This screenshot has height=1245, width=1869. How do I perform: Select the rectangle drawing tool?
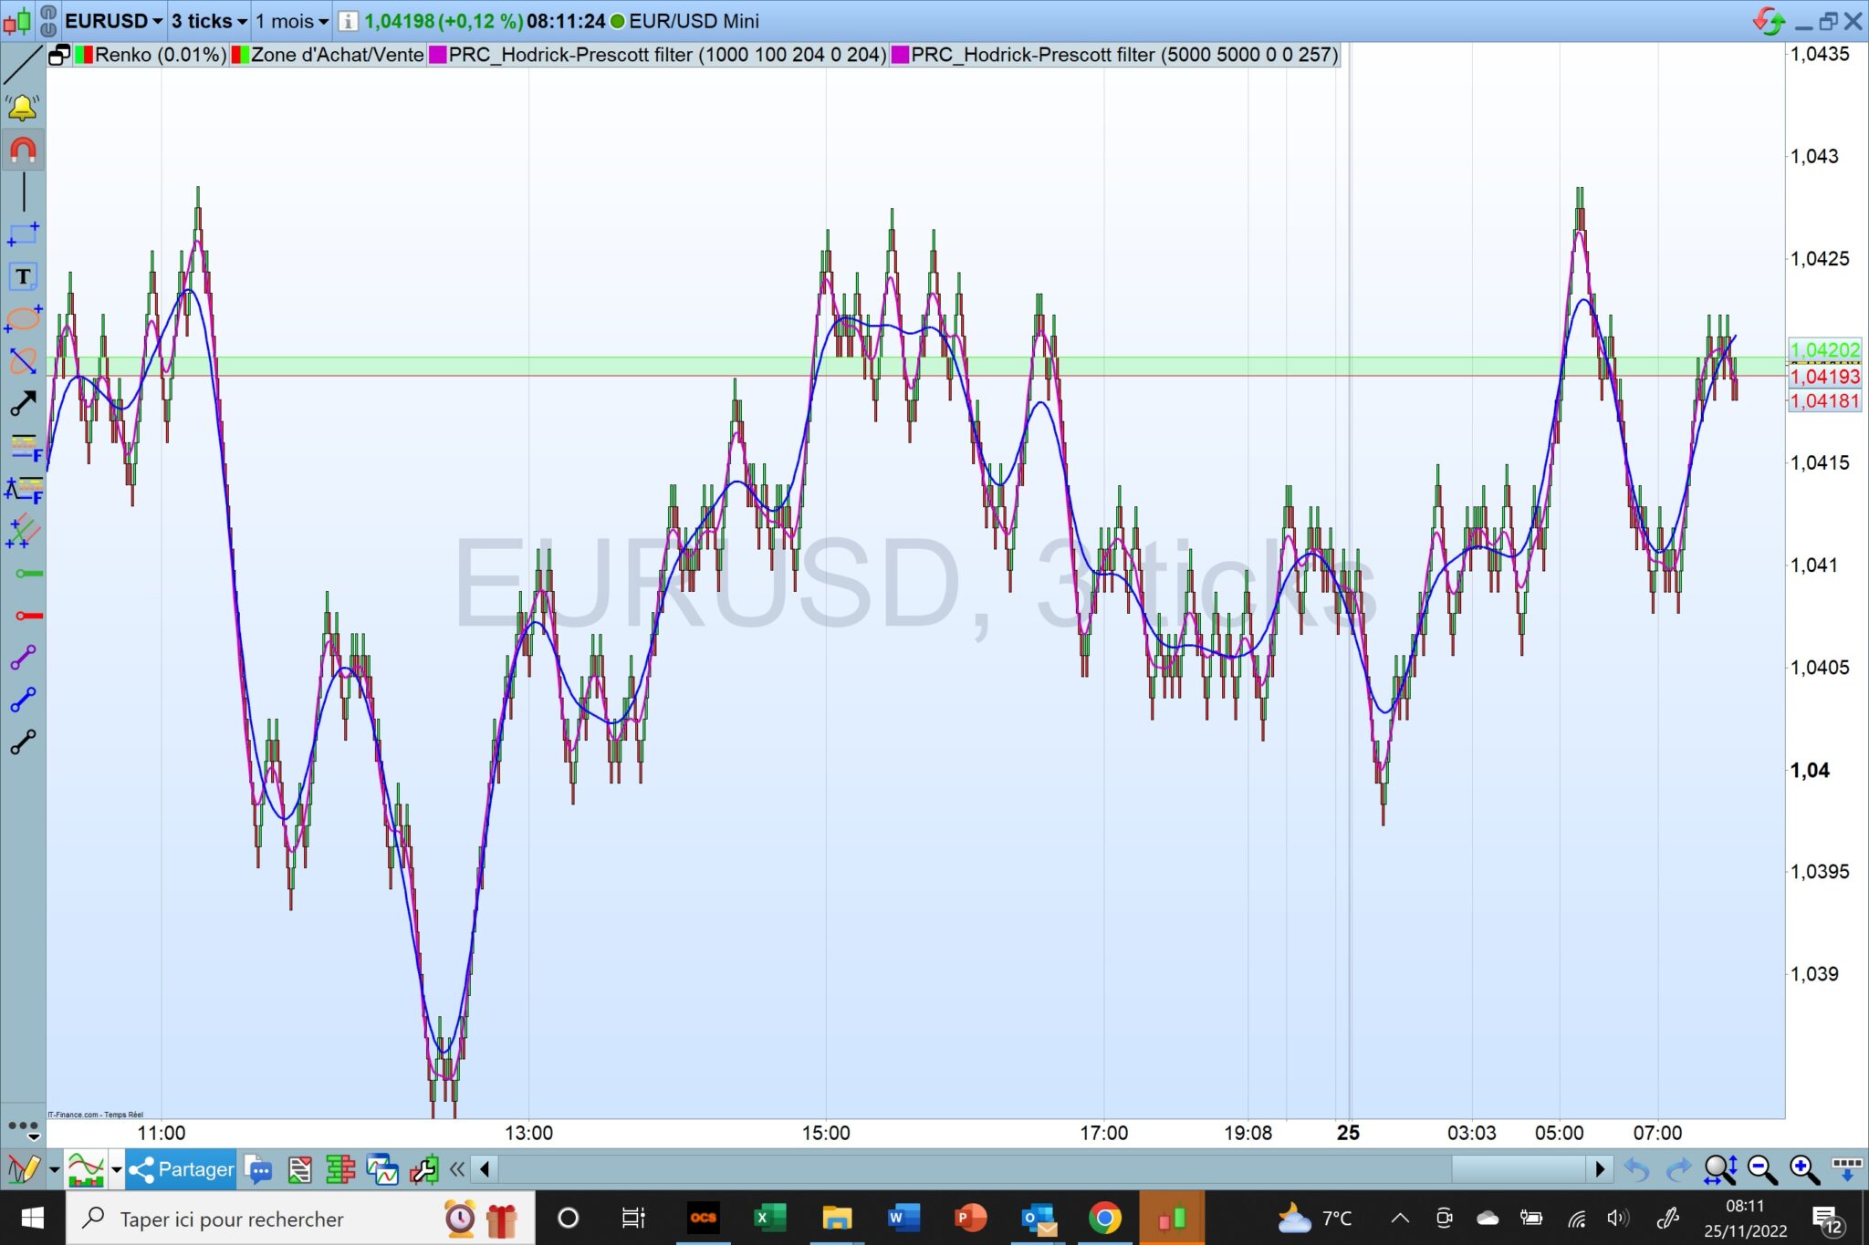pos(23,233)
